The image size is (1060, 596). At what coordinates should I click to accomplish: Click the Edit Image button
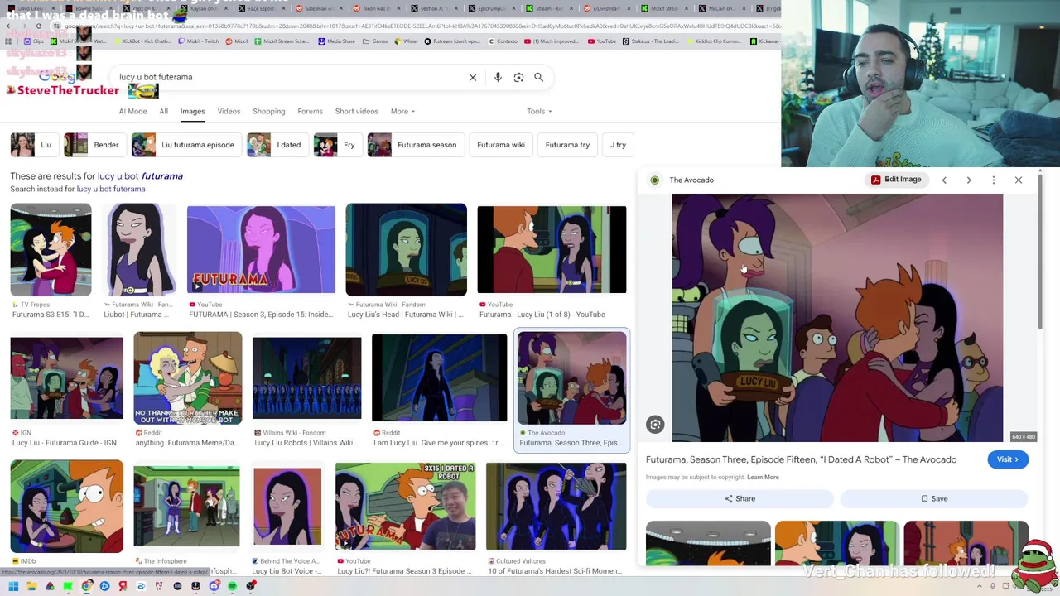tap(896, 180)
